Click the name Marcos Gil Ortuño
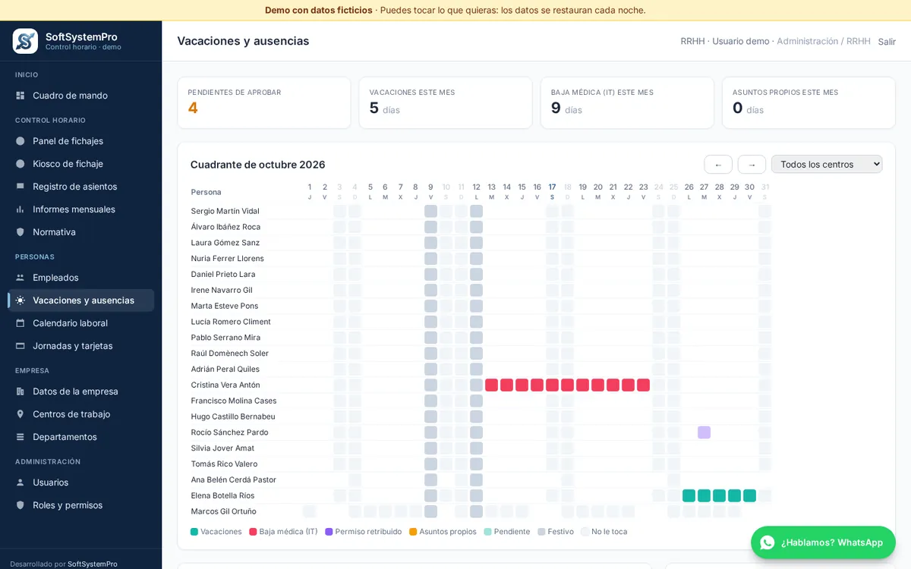The image size is (911, 569). click(x=223, y=511)
